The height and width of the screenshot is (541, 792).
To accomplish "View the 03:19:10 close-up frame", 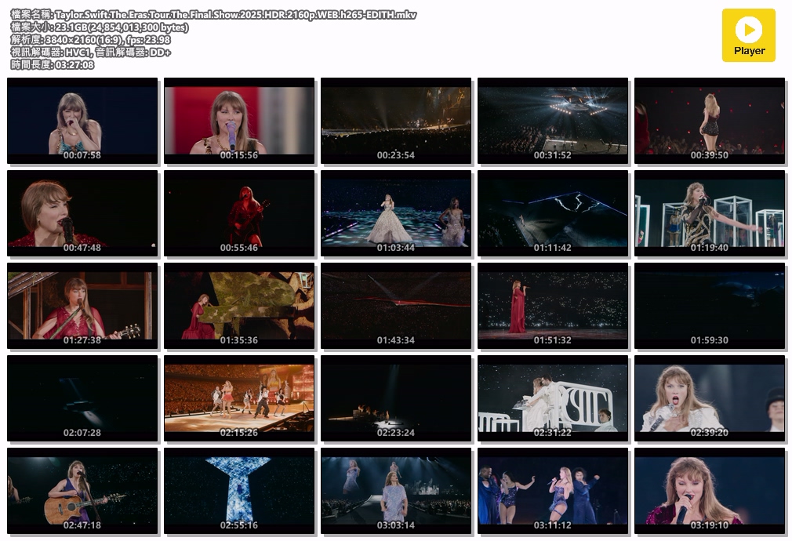I will click(x=710, y=491).
